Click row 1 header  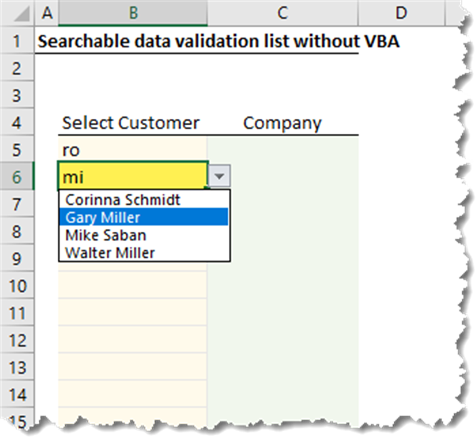[18, 41]
